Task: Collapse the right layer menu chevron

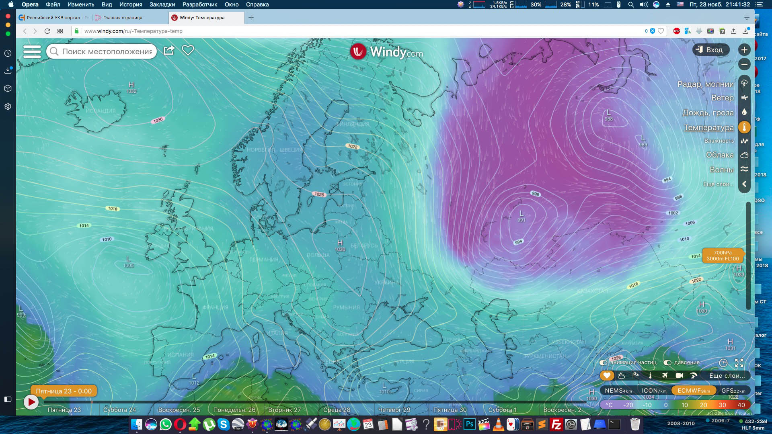Action: pyautogui.click(x=744, y=184)
